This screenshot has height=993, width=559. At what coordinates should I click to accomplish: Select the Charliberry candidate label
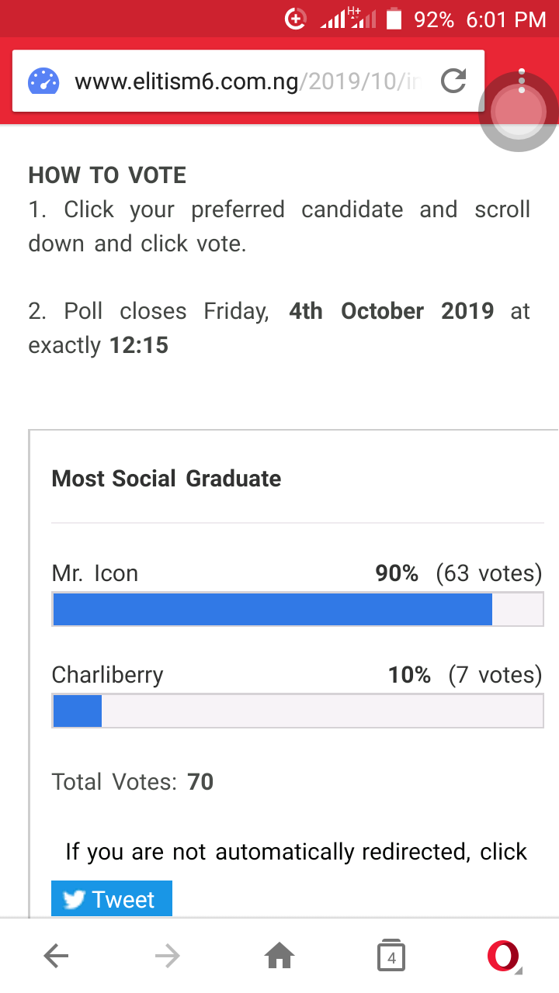click(x=107, y=675)
